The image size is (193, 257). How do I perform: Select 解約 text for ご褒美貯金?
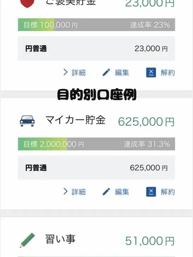(x=168, y=73)
